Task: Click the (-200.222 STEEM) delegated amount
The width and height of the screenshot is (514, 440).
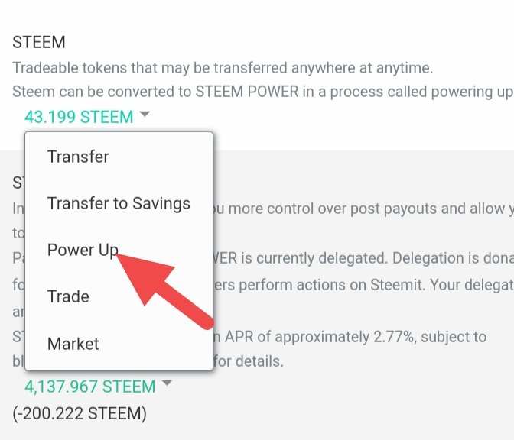Action: pyautogui.click(x=80, y=413)
